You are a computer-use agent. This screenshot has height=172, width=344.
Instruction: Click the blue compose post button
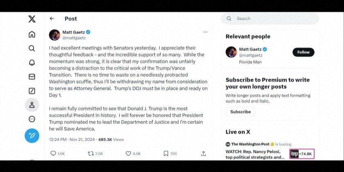coord(32,136)
